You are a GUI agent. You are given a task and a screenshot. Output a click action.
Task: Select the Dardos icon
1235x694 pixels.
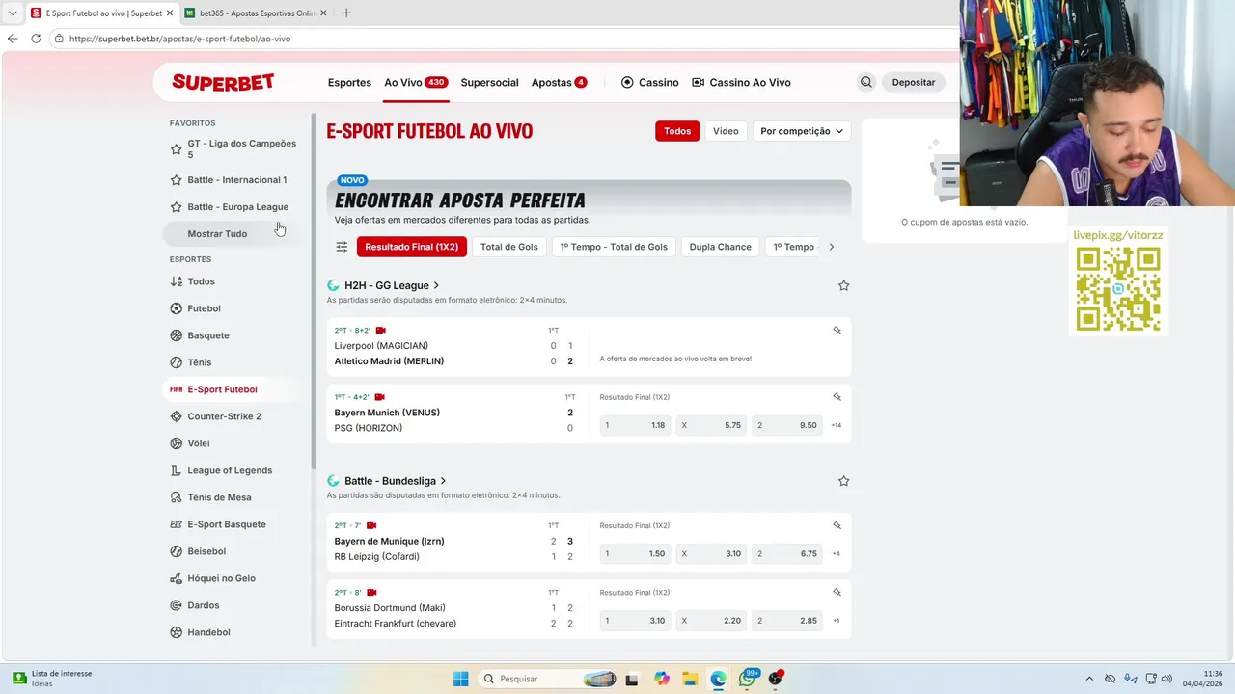pyautogui.click(x=176, y=605)
